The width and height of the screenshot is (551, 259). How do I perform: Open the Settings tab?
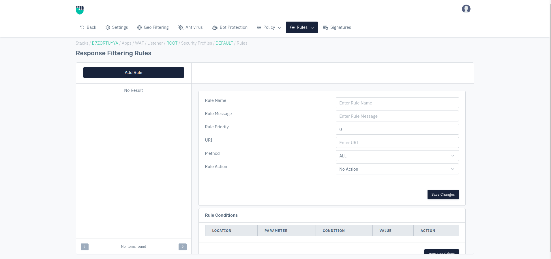pyautogui.click(x=117, y=27)
